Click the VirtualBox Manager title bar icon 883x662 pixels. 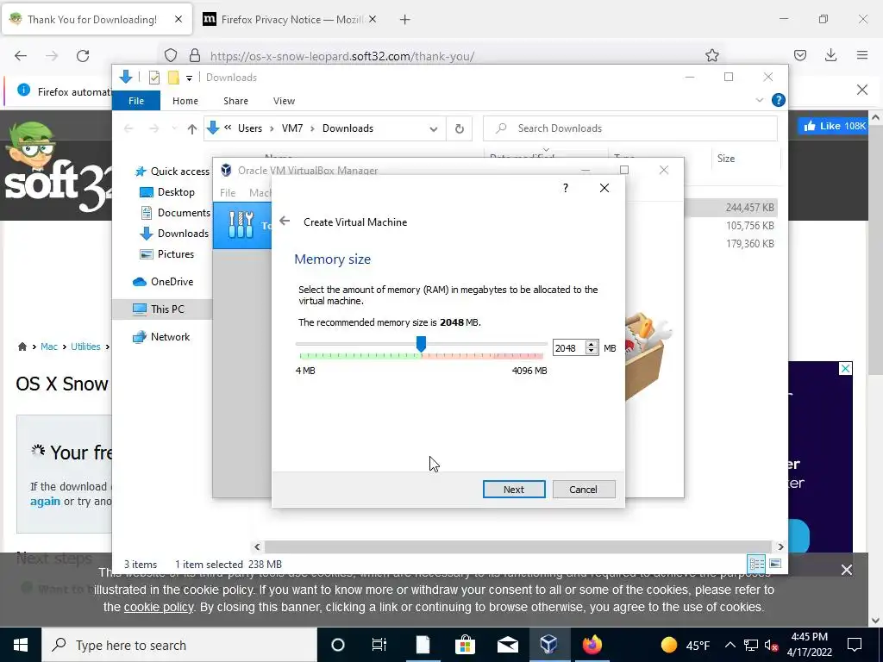(227, 170)
